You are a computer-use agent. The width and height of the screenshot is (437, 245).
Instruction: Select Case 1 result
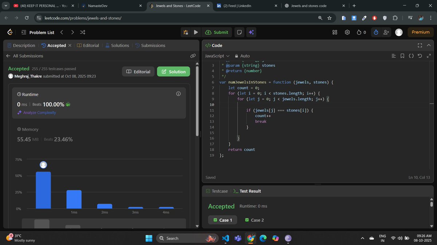click(x=223, y=220)
